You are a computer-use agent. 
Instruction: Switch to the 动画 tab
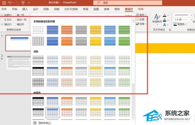click(57, 9)
